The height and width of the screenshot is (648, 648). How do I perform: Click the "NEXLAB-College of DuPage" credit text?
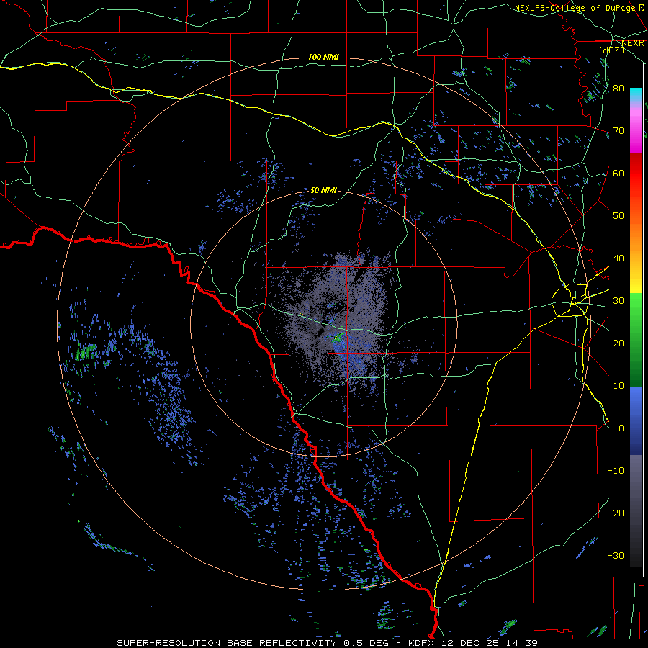[575, 8]
